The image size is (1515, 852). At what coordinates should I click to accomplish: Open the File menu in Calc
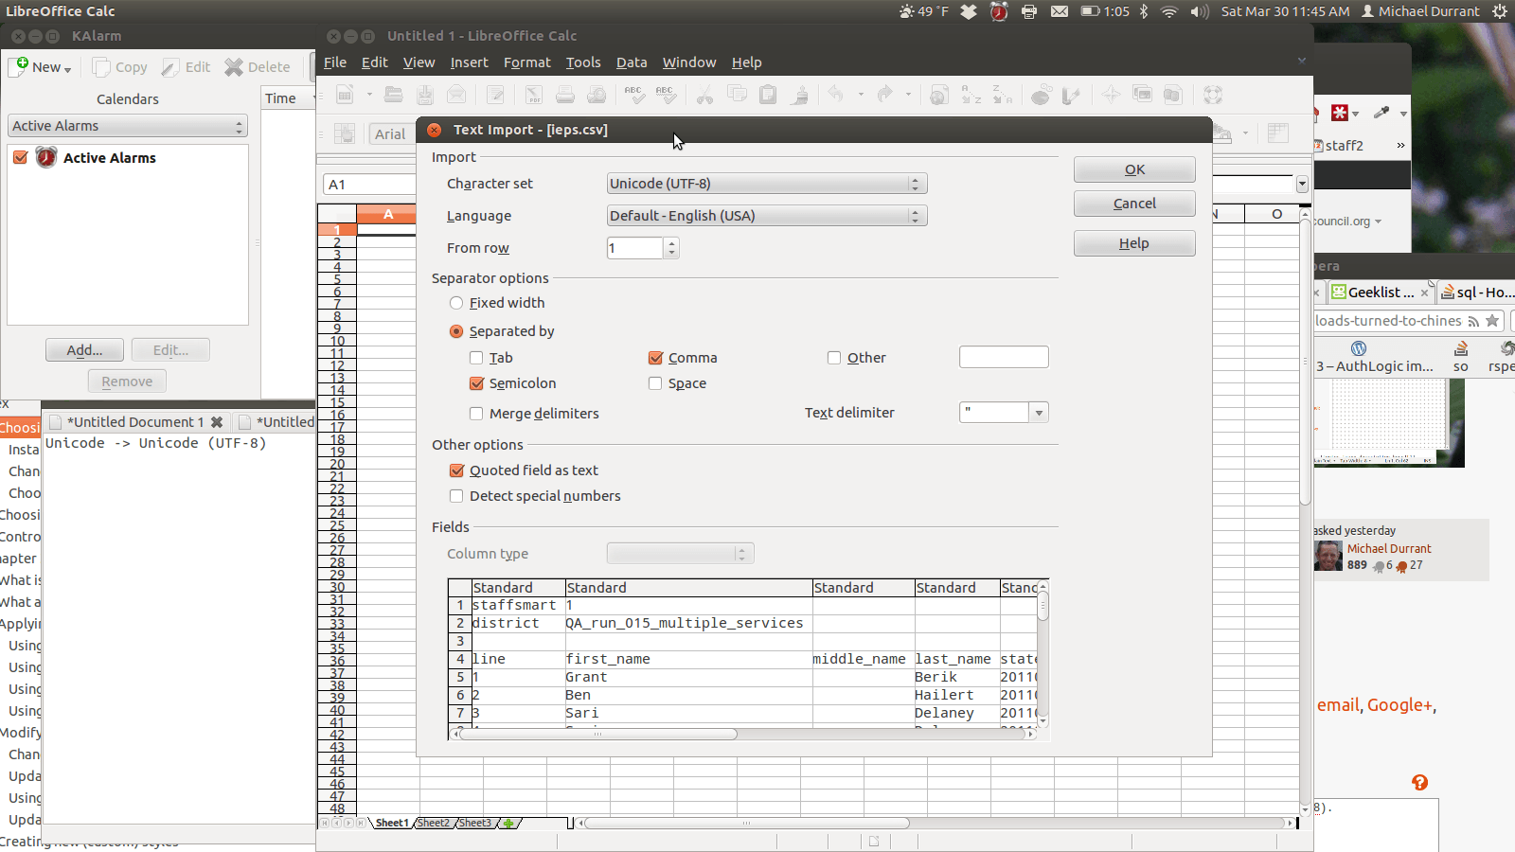(335, 62)
